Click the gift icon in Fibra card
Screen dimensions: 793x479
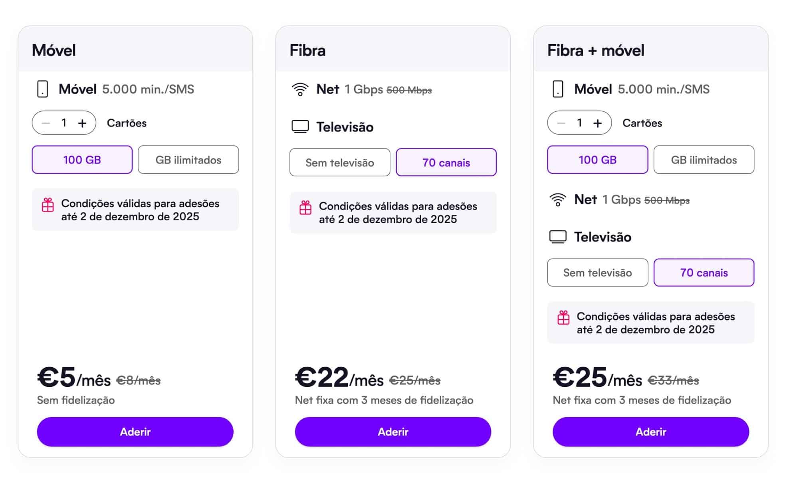305,208
